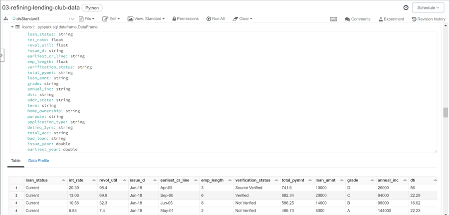Expand the left sidebar handle
449x215 pixels.
2,55
